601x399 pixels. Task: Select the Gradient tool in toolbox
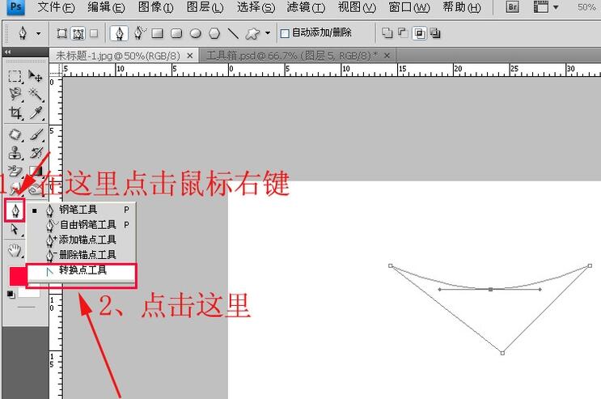[36, 171]
